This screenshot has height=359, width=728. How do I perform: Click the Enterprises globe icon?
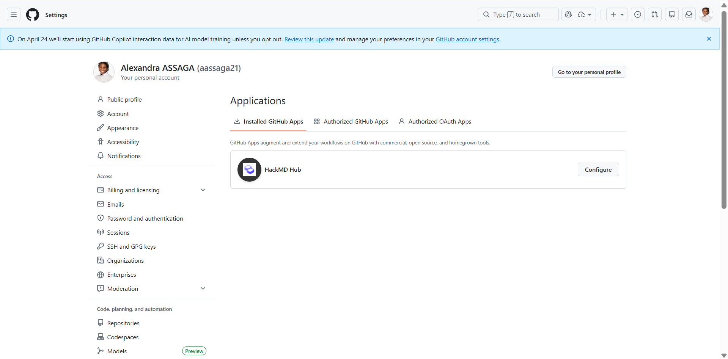[x=101, y=274]
